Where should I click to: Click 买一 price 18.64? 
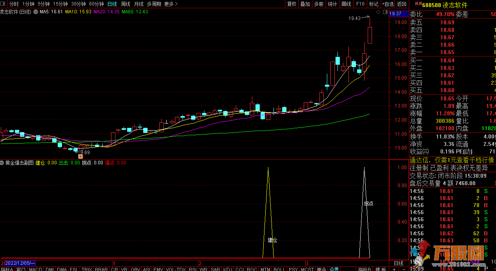tap(447, 60)
